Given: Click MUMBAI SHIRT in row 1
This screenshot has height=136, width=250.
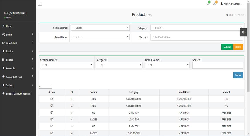Looking at the screenshot, I should (x=184, y=99).
